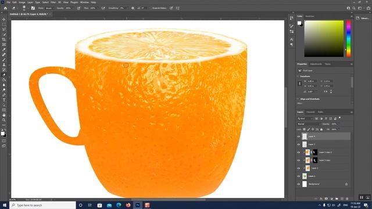Click the Home icon in options bar
The image size is (372, 209).
5,8
